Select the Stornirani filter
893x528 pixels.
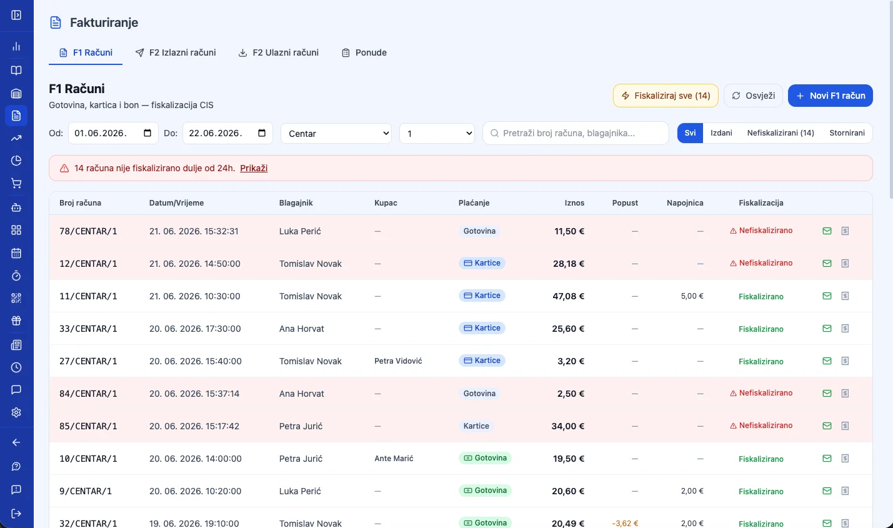(x=847, y=133)
